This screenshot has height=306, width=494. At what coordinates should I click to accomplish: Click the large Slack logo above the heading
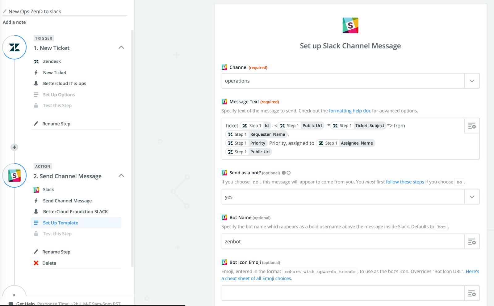coord(350,25)
